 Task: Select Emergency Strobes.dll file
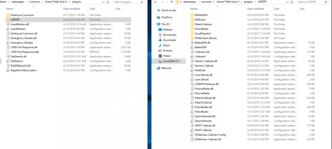[x=24, y=38]
